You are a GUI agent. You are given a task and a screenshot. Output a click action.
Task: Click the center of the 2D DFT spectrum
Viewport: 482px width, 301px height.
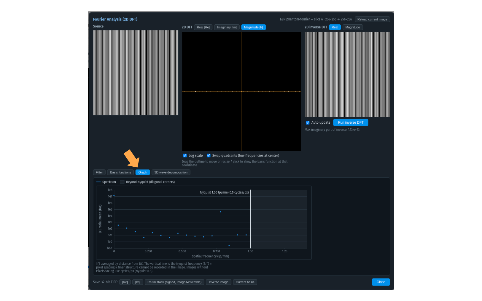click(242, 92)
